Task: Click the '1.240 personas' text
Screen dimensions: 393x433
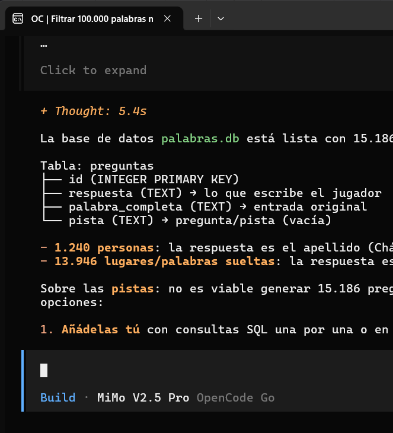Action: click(104, 247)
